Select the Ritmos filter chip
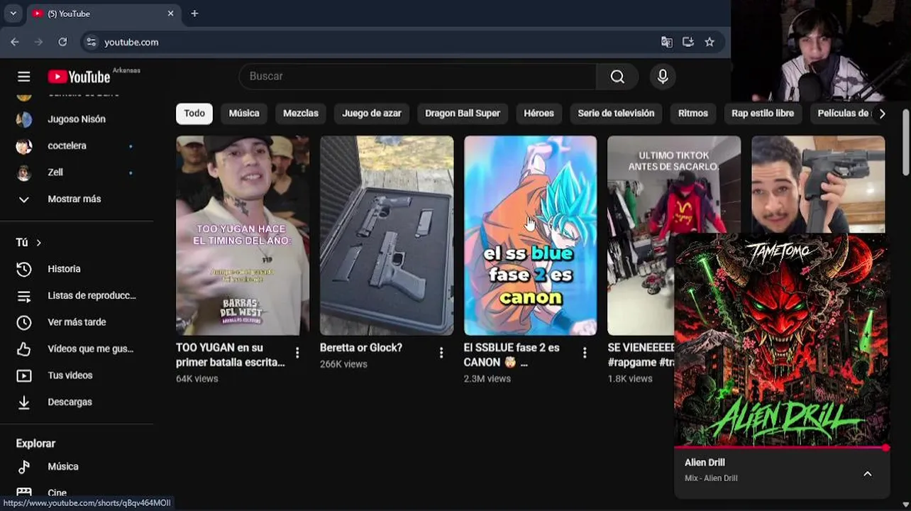Screen dimensions: 911x511 [x=693, y=114]
